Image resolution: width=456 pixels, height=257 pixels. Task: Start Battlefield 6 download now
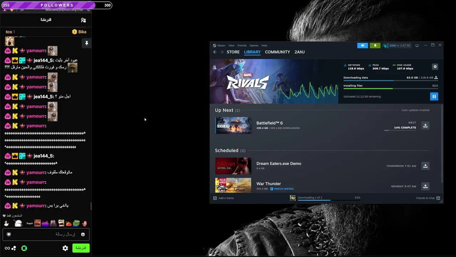point(425,126)
